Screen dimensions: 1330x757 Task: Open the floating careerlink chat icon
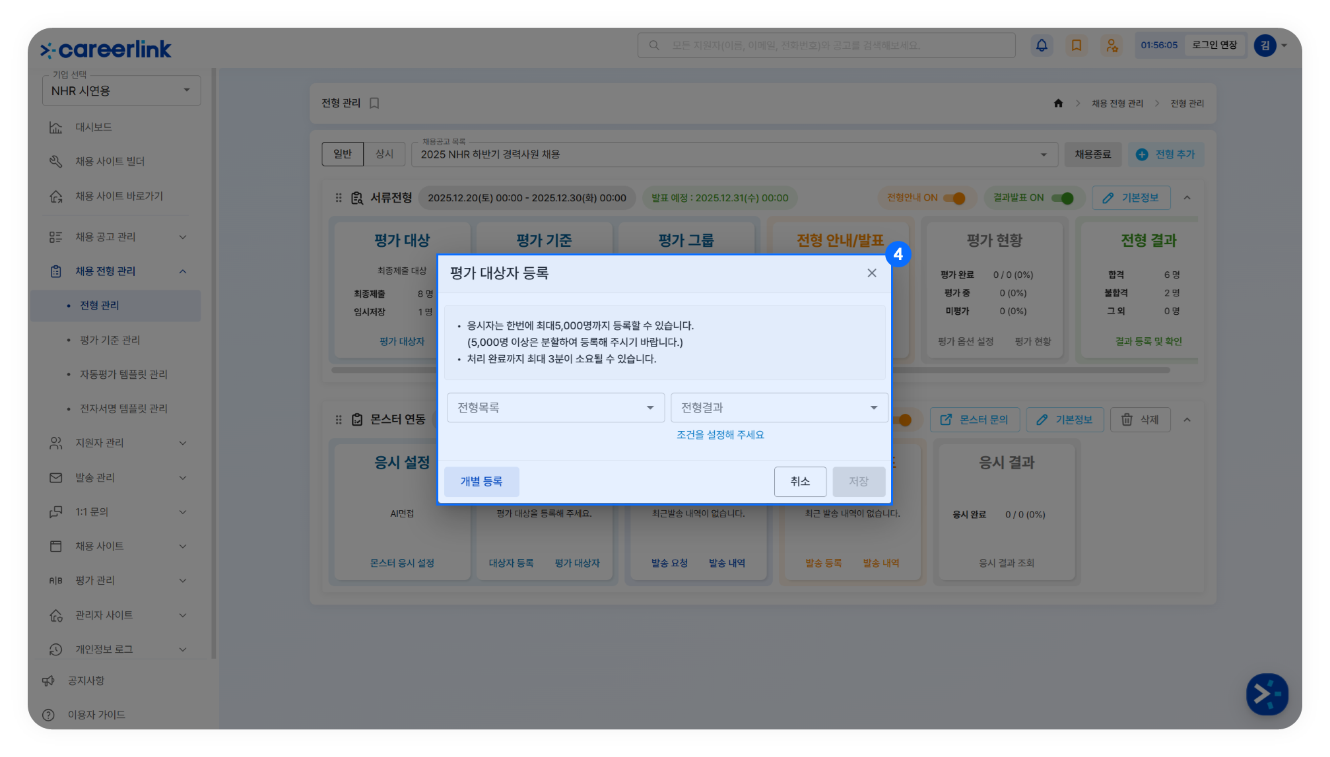1267,694
